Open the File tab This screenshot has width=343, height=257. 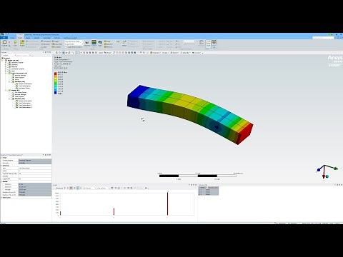[4, 38]
